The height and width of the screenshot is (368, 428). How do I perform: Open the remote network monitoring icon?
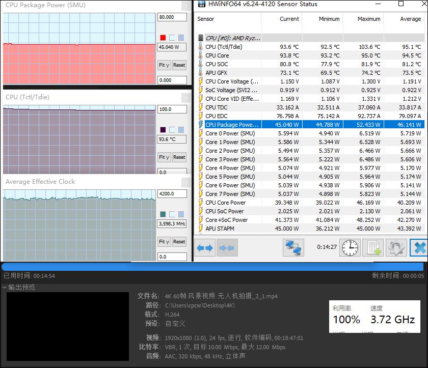point(293,248)
